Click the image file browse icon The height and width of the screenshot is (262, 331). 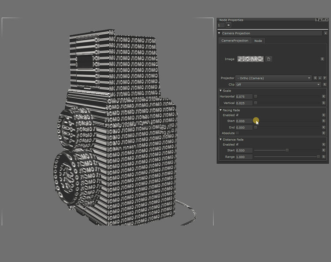pyautogui.click(x=269, y=59)
